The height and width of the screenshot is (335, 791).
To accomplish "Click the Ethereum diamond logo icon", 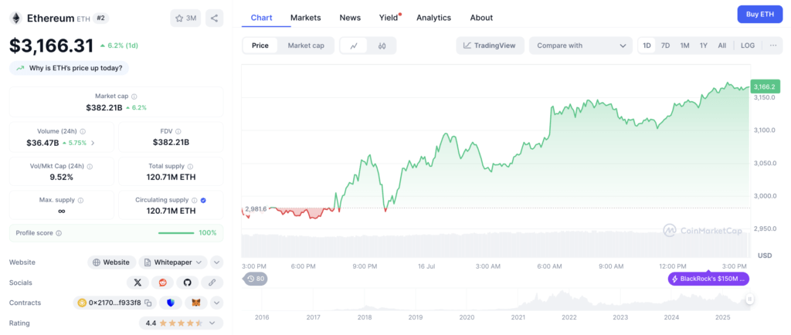I will [16, 18].
